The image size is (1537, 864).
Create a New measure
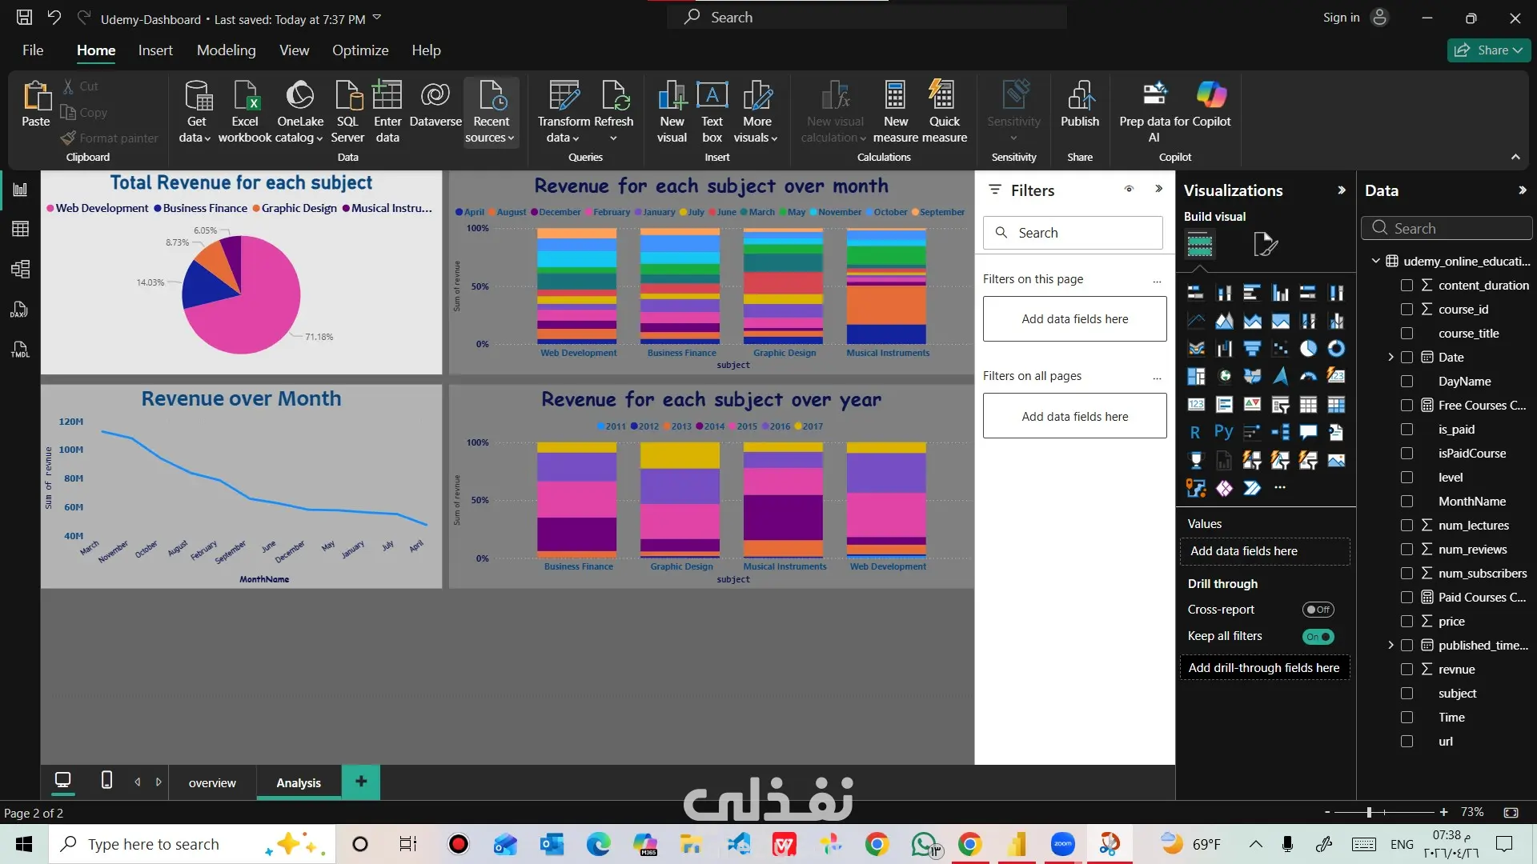896,111
